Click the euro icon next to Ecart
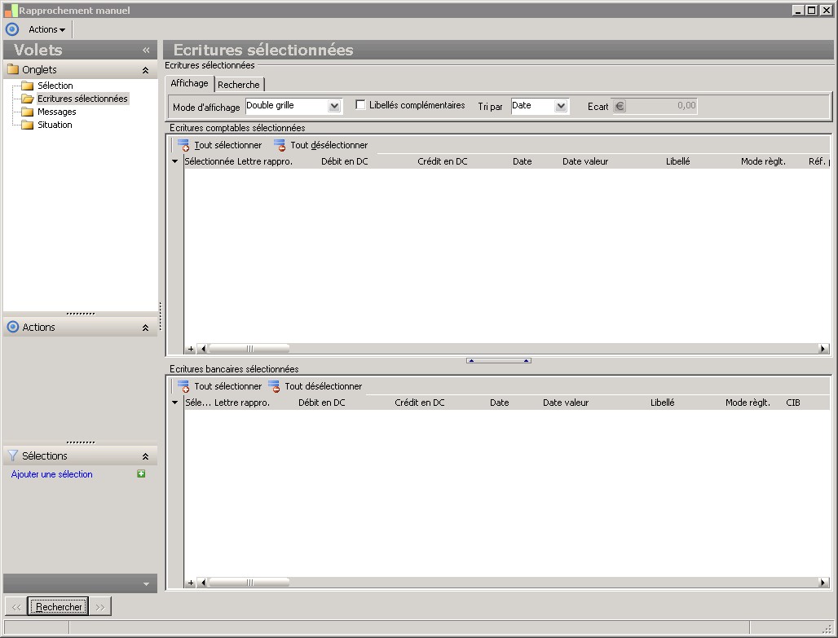Screen dimensions: 838x638 [619, 106]
